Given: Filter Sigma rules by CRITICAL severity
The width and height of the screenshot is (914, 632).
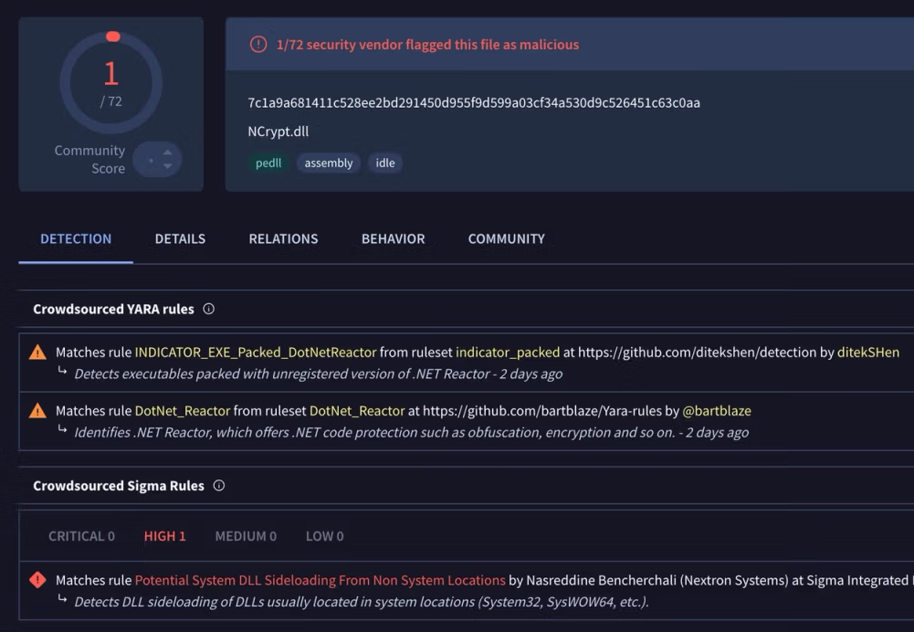Looking at the screenshot, I should (x=81, y=536).
